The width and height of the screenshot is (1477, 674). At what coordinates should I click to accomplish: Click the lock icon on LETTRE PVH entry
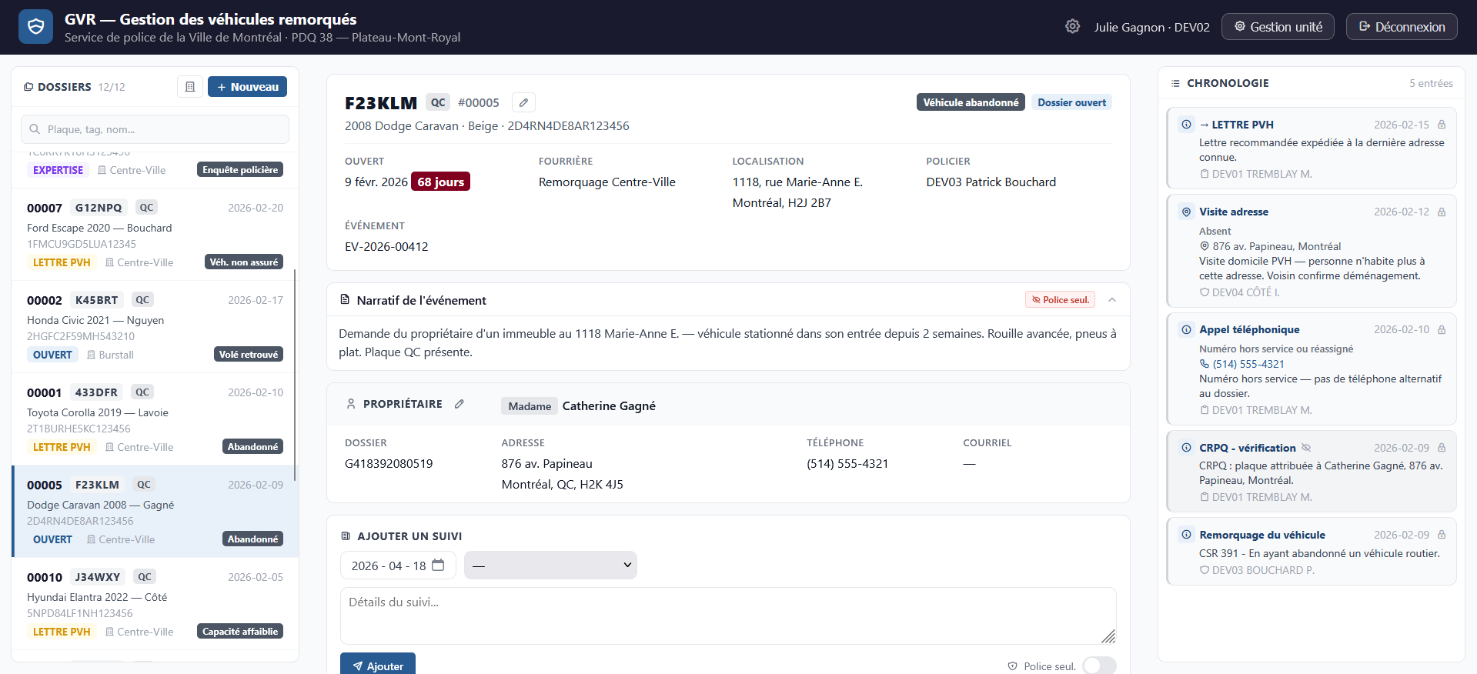(x=1442, y=125)
